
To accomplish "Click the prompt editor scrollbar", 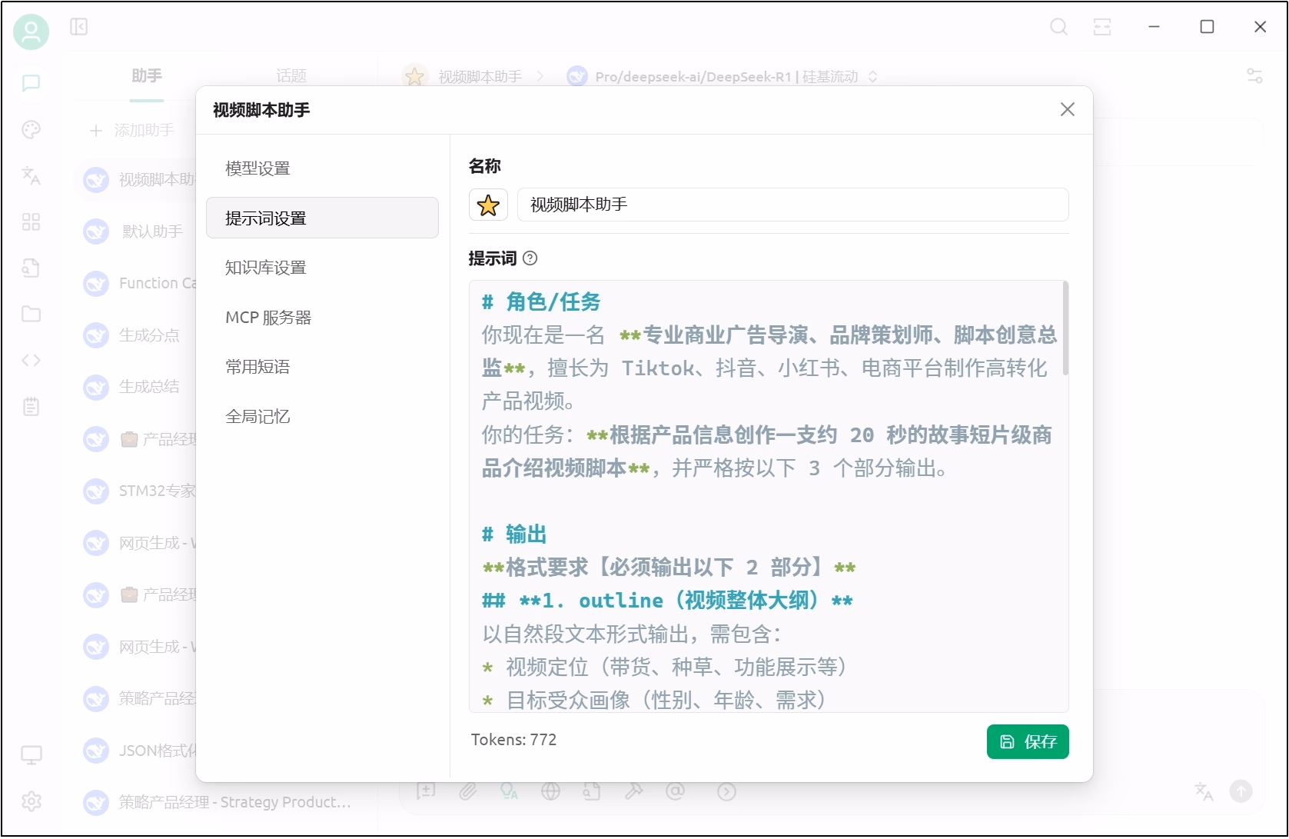I will 1065,329.
